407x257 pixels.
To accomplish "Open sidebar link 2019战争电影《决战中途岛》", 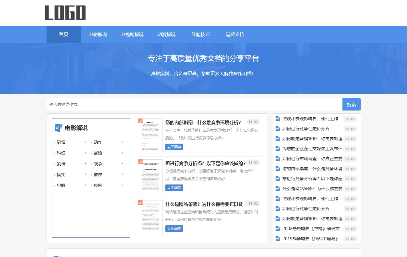I will tap(310, 239).
